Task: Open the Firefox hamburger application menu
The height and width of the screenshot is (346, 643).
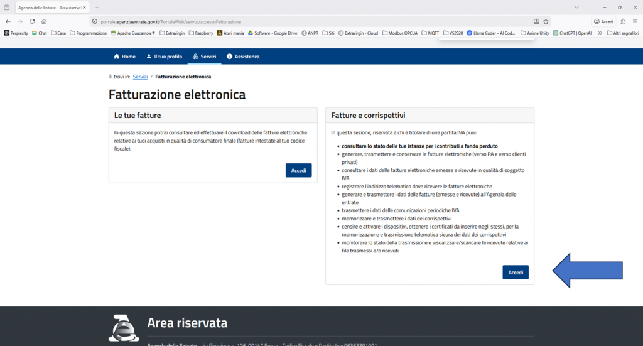Action: tap(635, 21)
